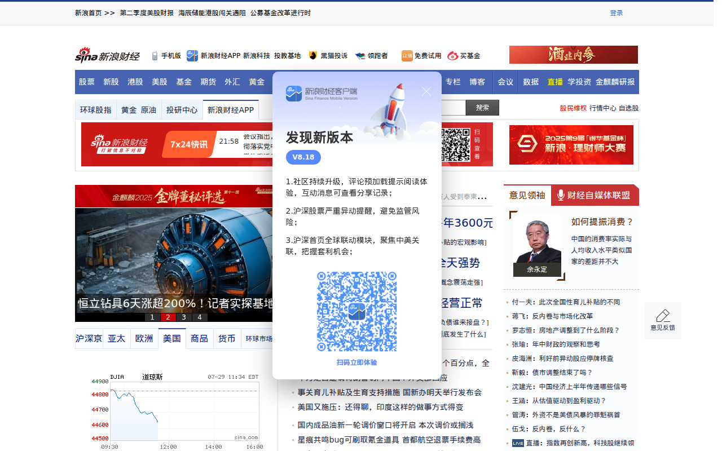
Task: Open 金麒麟研报 in the navigation bar
Action: (615, 82)
